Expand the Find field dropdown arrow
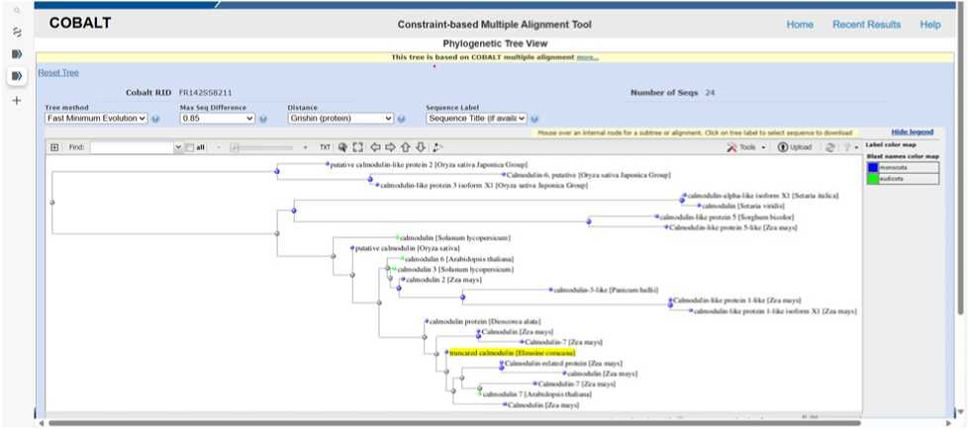The image size is (969, 429). (179, 147)
